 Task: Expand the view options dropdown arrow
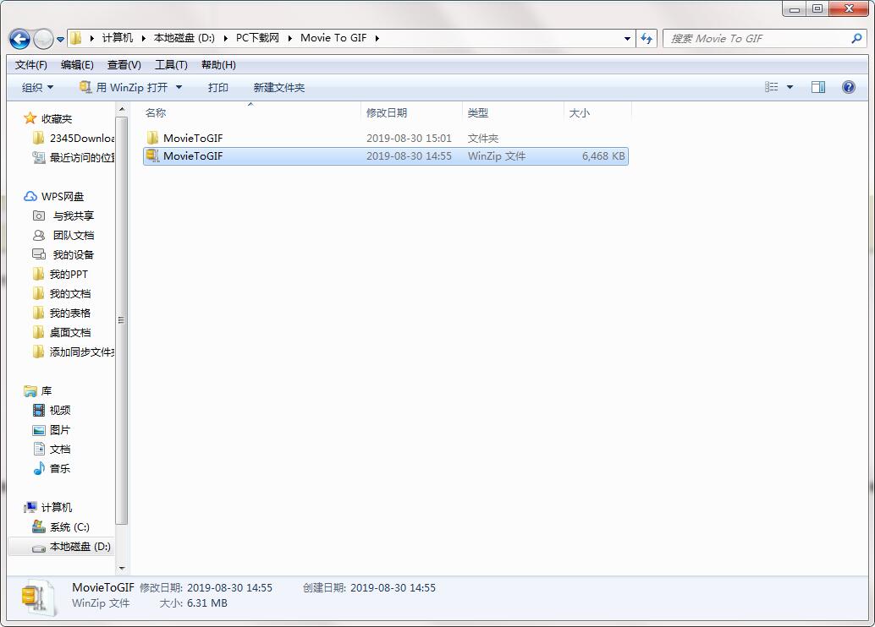(790, 87)
